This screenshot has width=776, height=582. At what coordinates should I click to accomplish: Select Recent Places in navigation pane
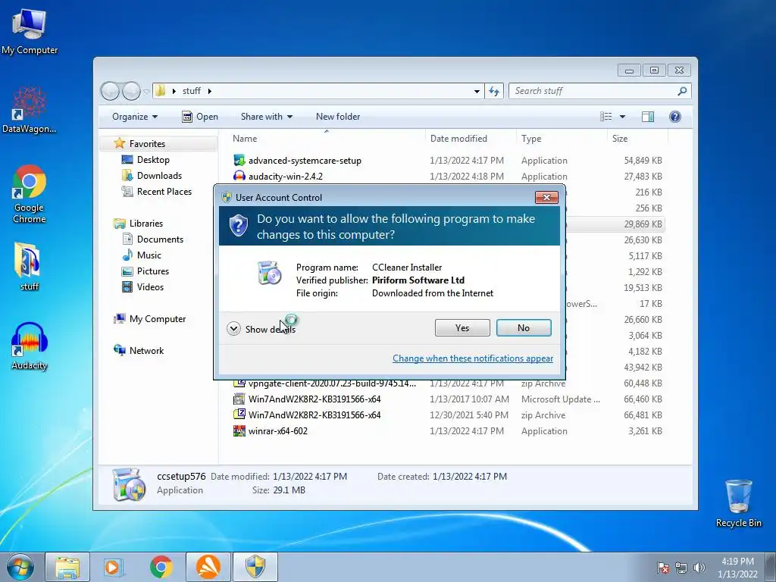coord(164,192)
